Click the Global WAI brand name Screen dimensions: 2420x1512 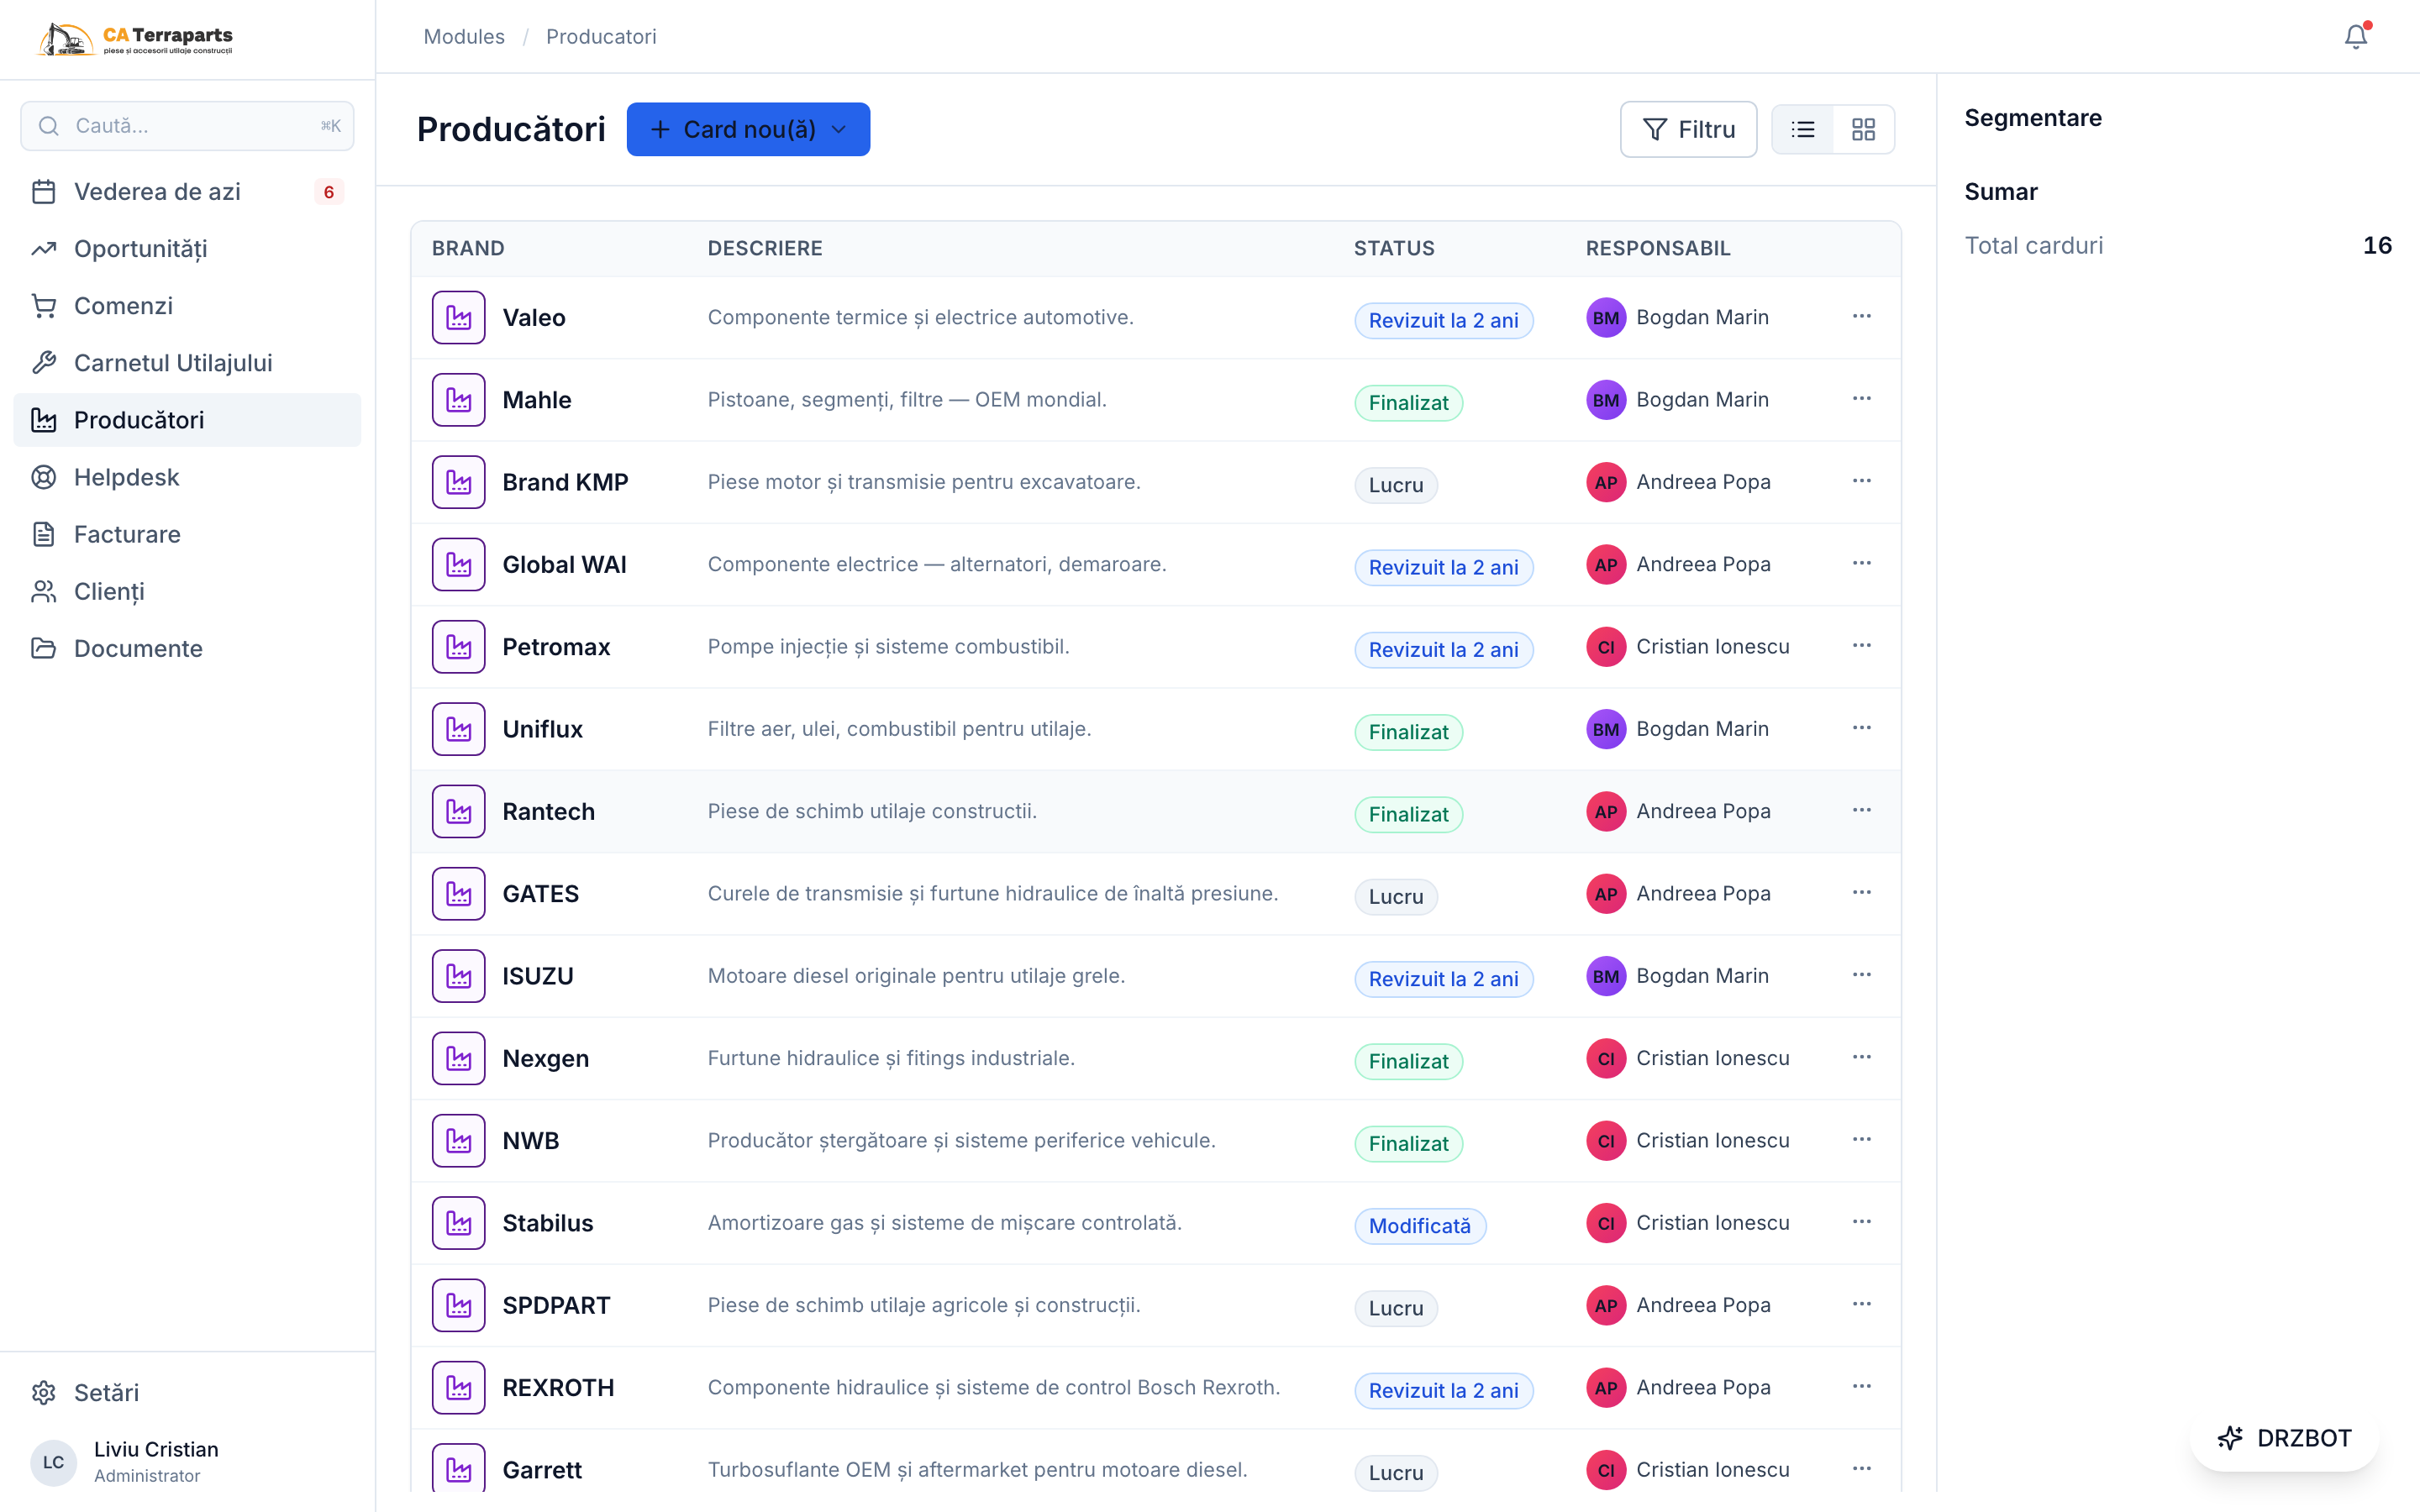[564, 565]
